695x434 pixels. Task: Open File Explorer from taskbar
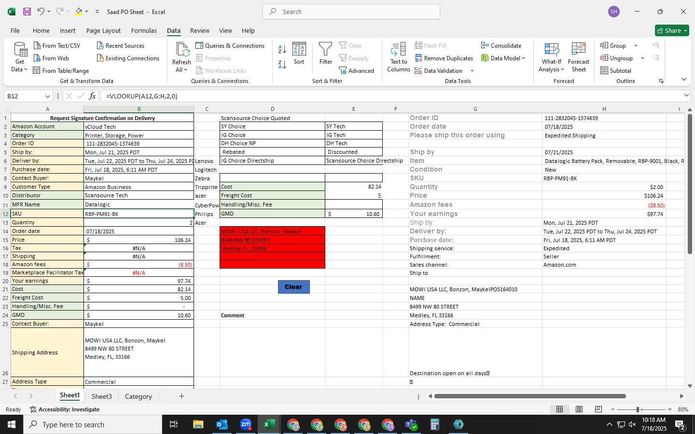coord(198,424)
